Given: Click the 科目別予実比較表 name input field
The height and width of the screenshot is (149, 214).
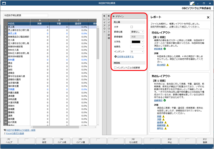Looking at the screenshot, I should pyautogui.click(x=26, y=16).
